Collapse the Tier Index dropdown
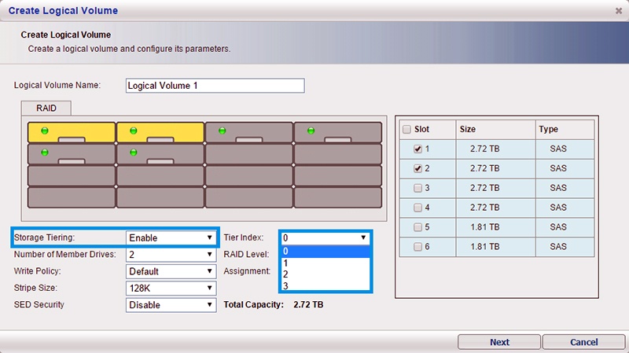 (x=325, y=238)
